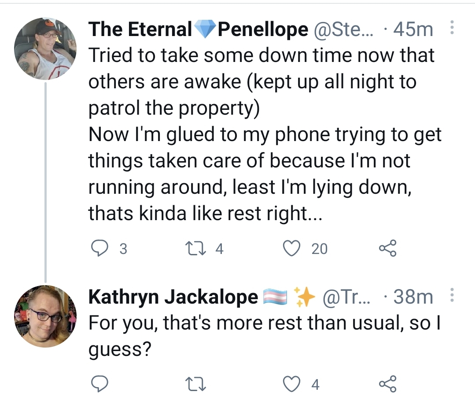475x406 pixels.
Task: Open more options on Kathryn's reply
Action: click(x=452, y=295)
